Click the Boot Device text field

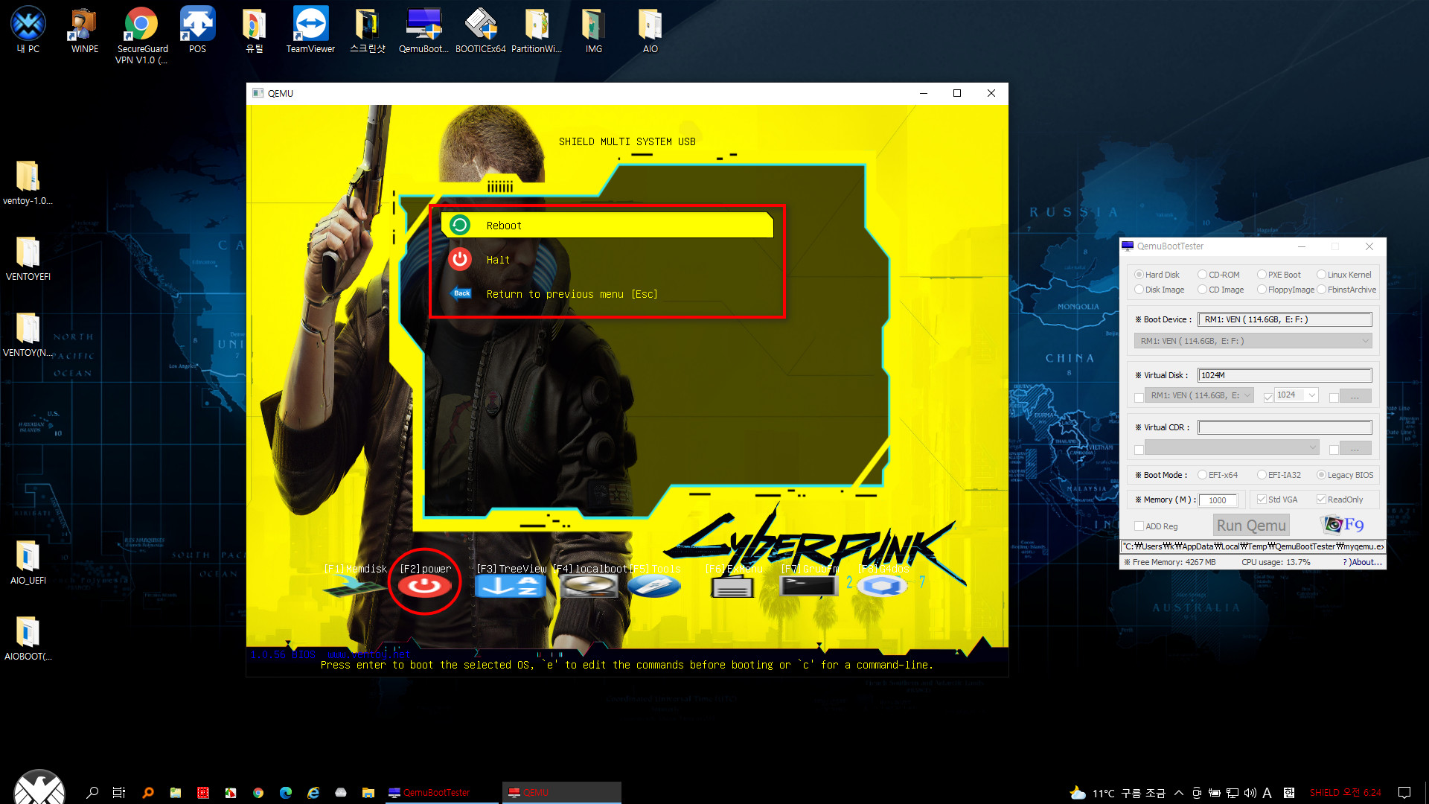[x=1285, y=319]
